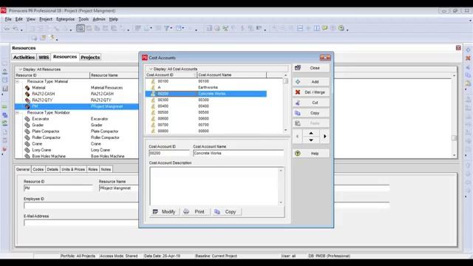Screen dimensions: 473x266
Task: Open the Edit menu
Action: (18, 19)
